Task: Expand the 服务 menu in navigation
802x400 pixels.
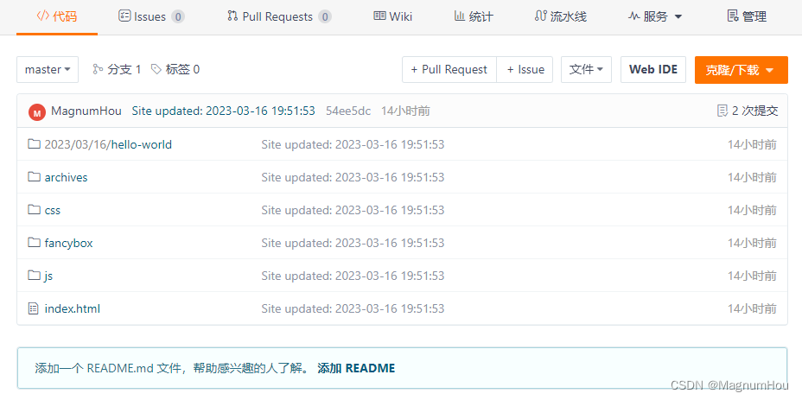Action: 654,16
